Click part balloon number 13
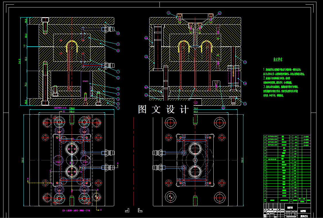Viewport: 323px width, 218px height. click(245, 62)
